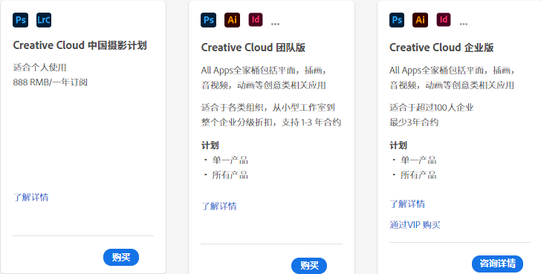Image resolution: width=541 pixels, height=274 pixels.
Task: Click 整个企业分级折扣，支持 1-3 年合约 text
Action: click(x=271, y=122)
